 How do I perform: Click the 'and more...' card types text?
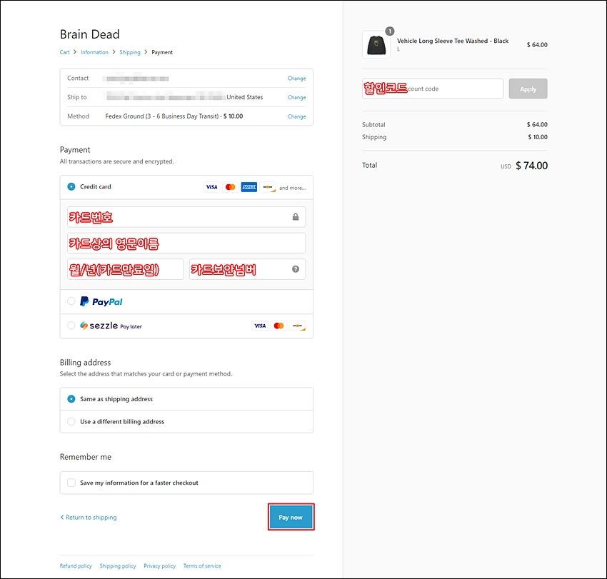point(292,188)
